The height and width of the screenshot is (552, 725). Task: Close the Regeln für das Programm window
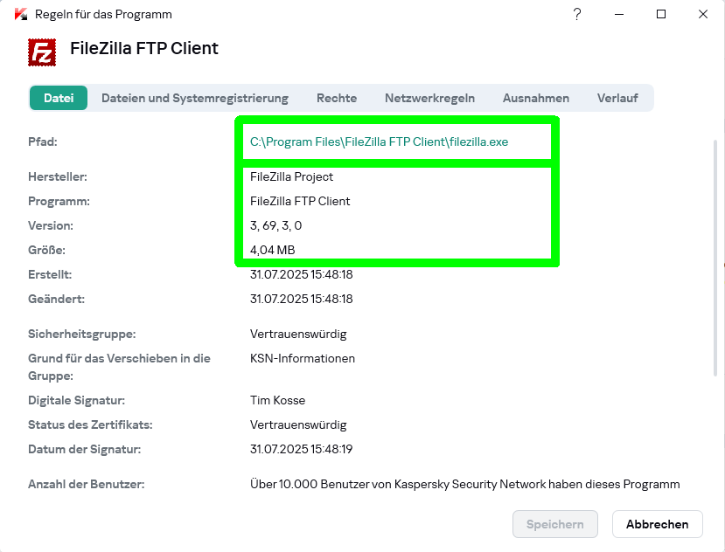[x=703, y=14]
